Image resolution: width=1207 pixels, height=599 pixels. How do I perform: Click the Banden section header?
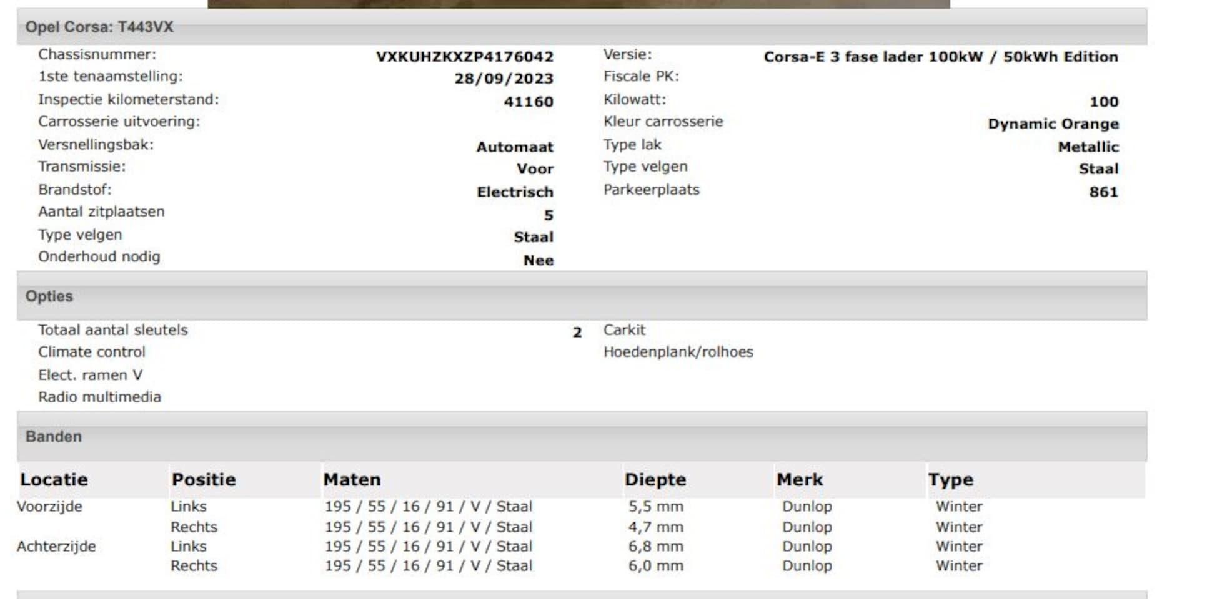pyautogui.click(x=53, y=437)
